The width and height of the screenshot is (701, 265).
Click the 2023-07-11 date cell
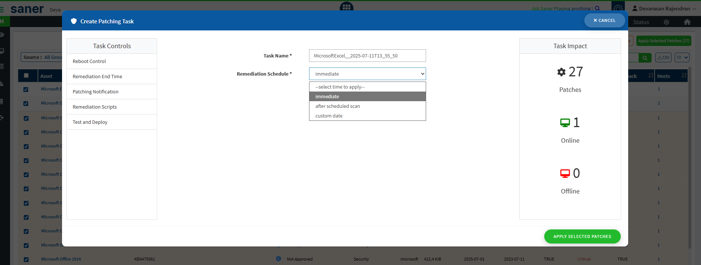[514, 259]
